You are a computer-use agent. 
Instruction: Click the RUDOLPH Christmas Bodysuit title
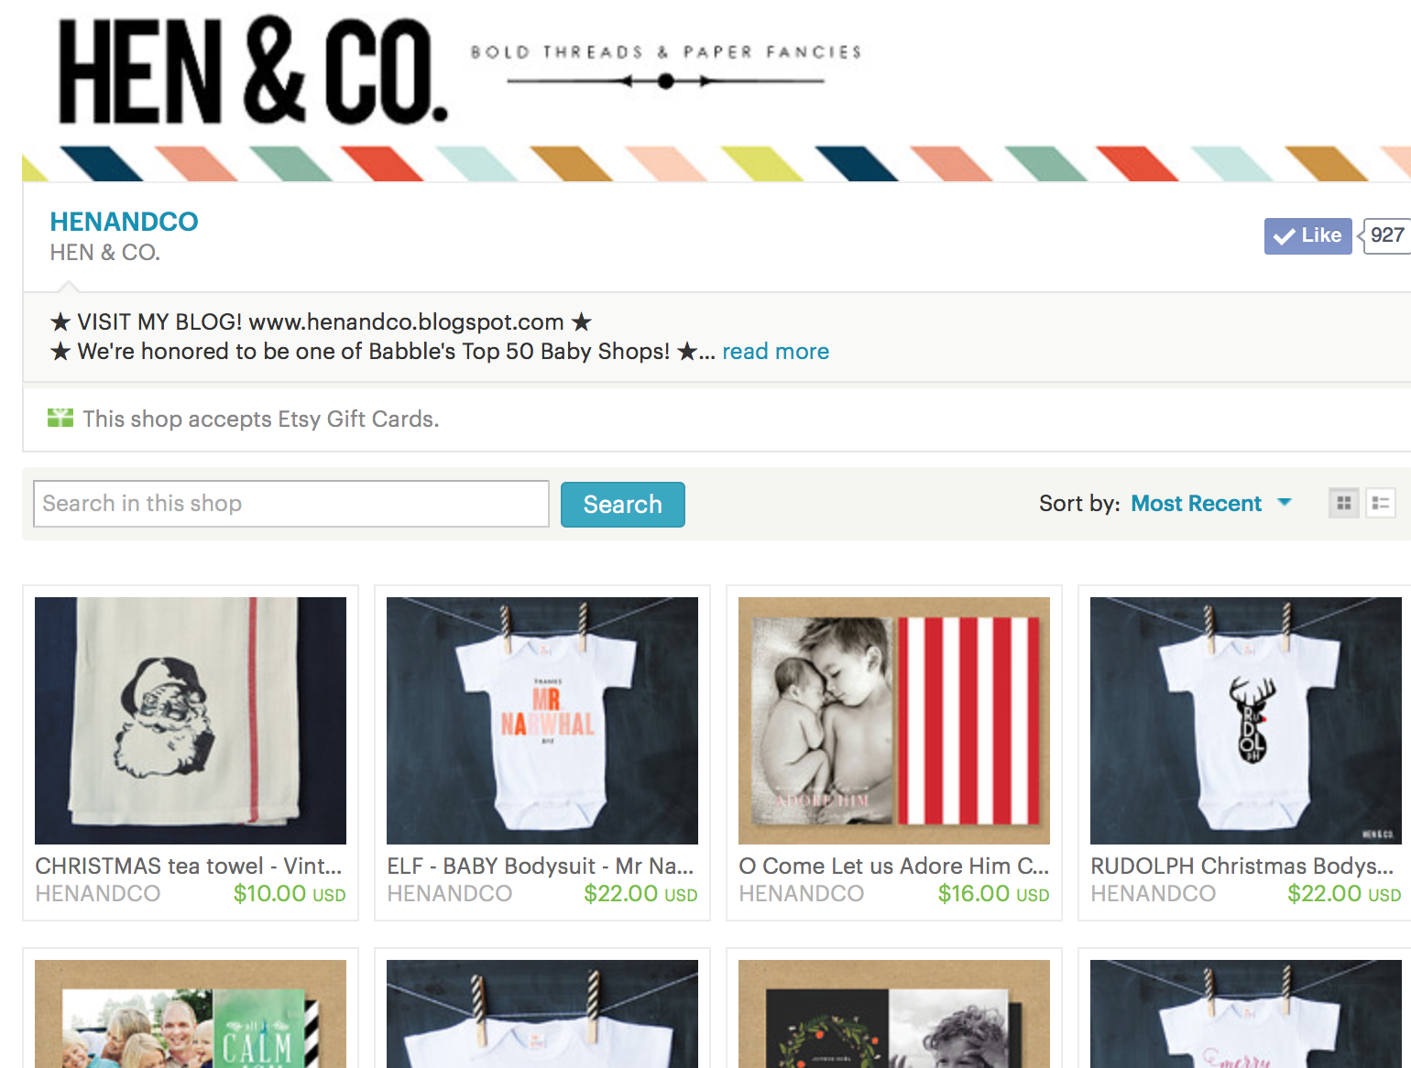[1242, 866]
